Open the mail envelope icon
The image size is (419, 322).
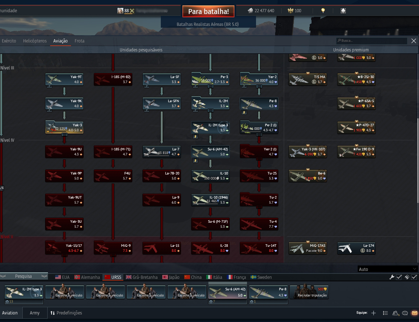[414, 313]
